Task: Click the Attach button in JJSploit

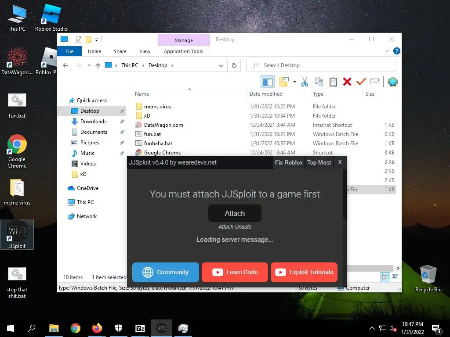Action: (x=235, y=214)
